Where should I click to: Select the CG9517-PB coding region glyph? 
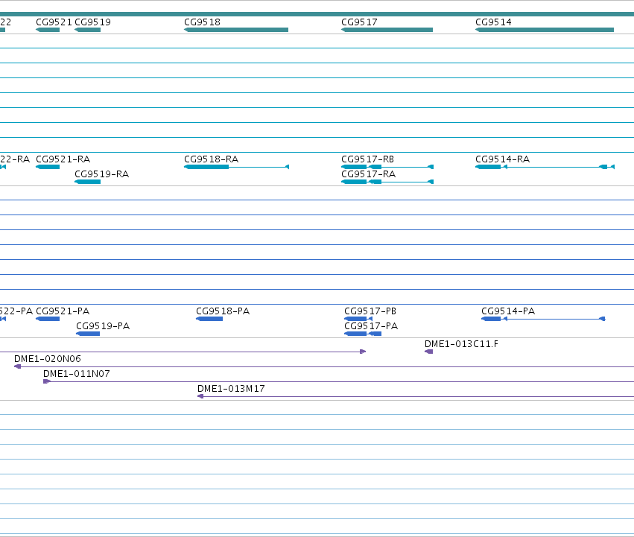358,319
